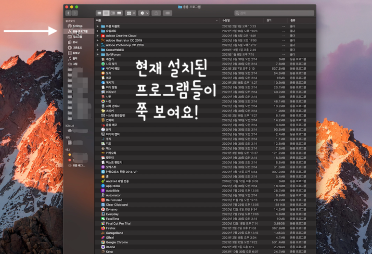
Task: Go forward in Finder history
Action: (x=75, y=13)
